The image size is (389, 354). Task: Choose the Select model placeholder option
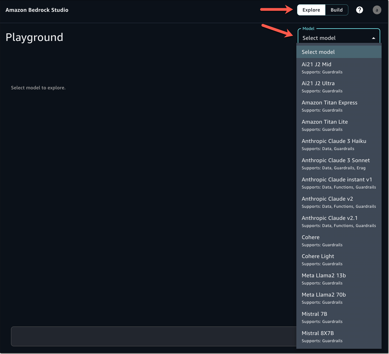pyautogui.click(x=339, y=52)
